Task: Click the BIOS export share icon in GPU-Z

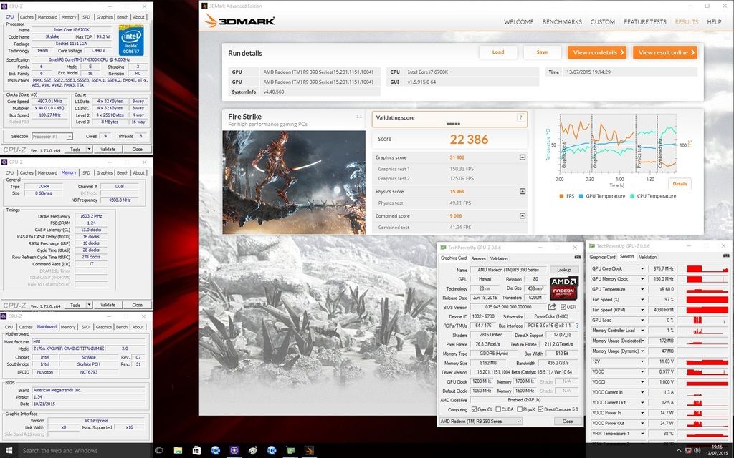Action: tap(552, 307)
